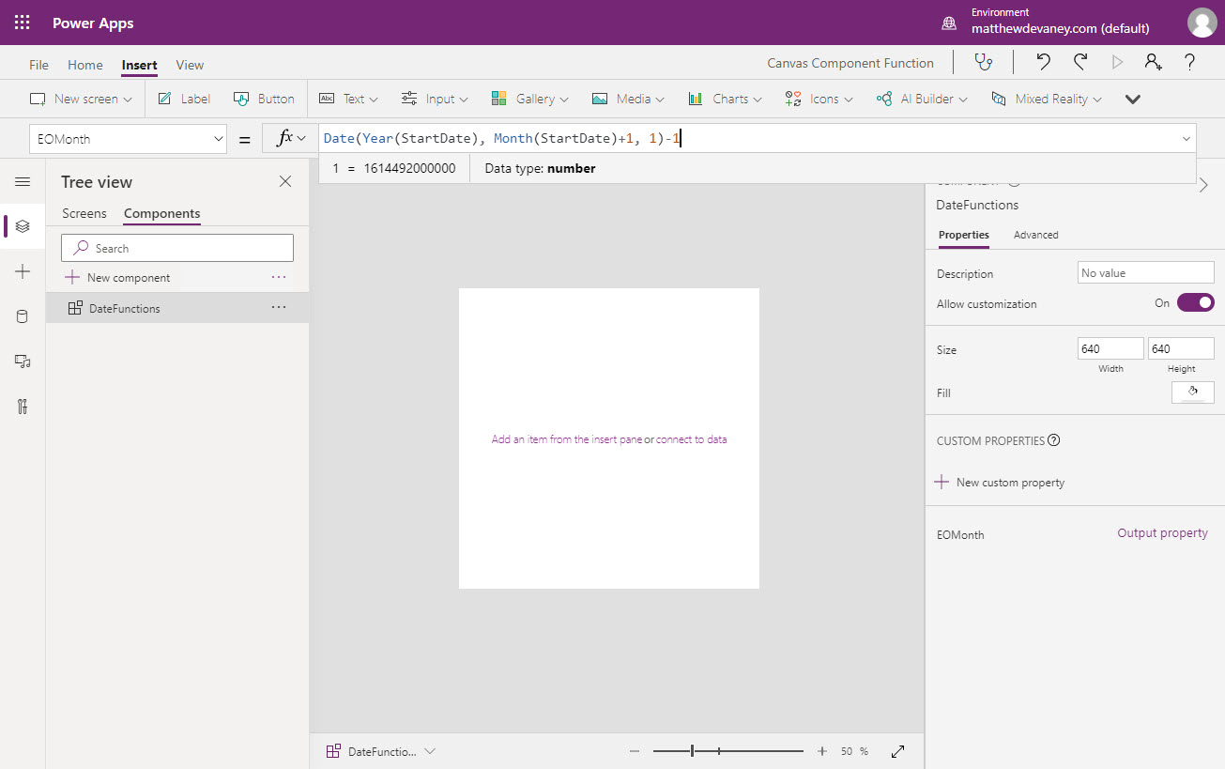
Task: Click the EOMonth Output property link
Action: point(1162,532)
